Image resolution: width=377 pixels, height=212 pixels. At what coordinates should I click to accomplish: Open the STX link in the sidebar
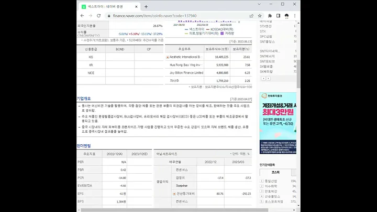point(262,31)
